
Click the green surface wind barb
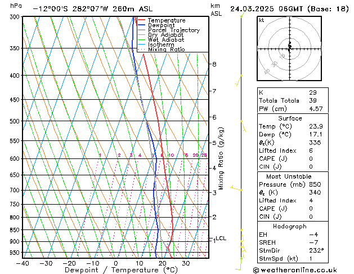tap(239, 264)
